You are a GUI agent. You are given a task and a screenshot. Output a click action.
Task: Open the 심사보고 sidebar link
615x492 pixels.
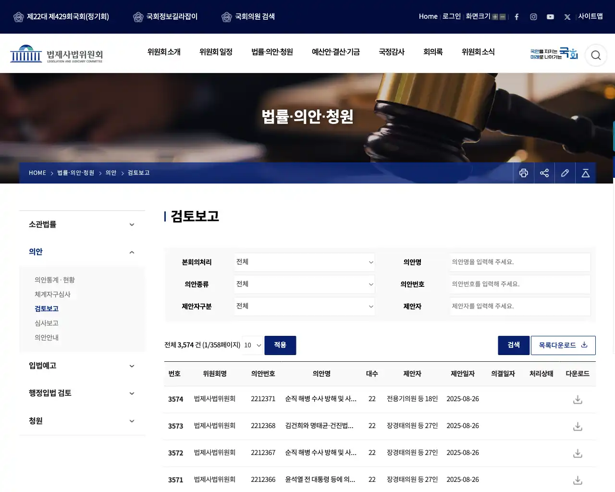[47, 323]
